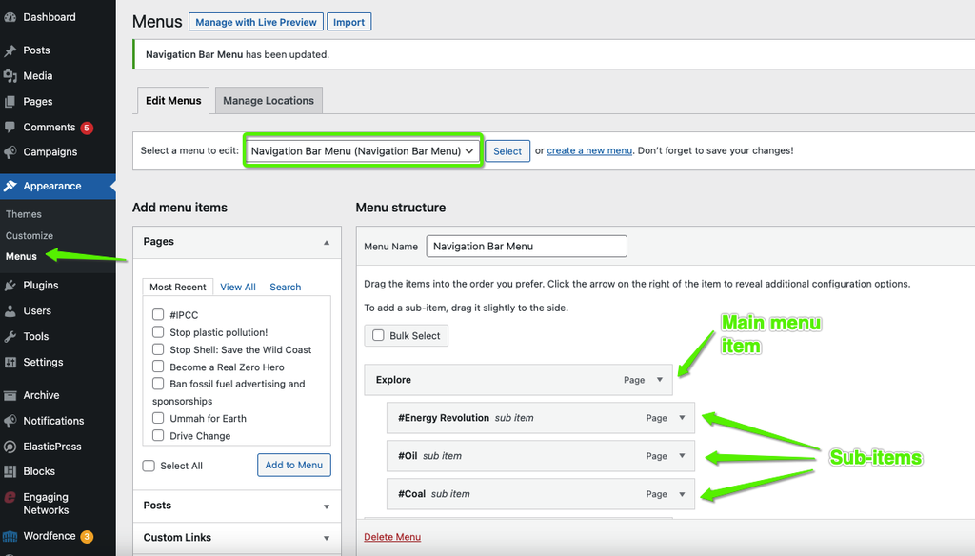975x556 pixels.
Task: Click the Settings sliders icon
Action: (x=10, y=362)
